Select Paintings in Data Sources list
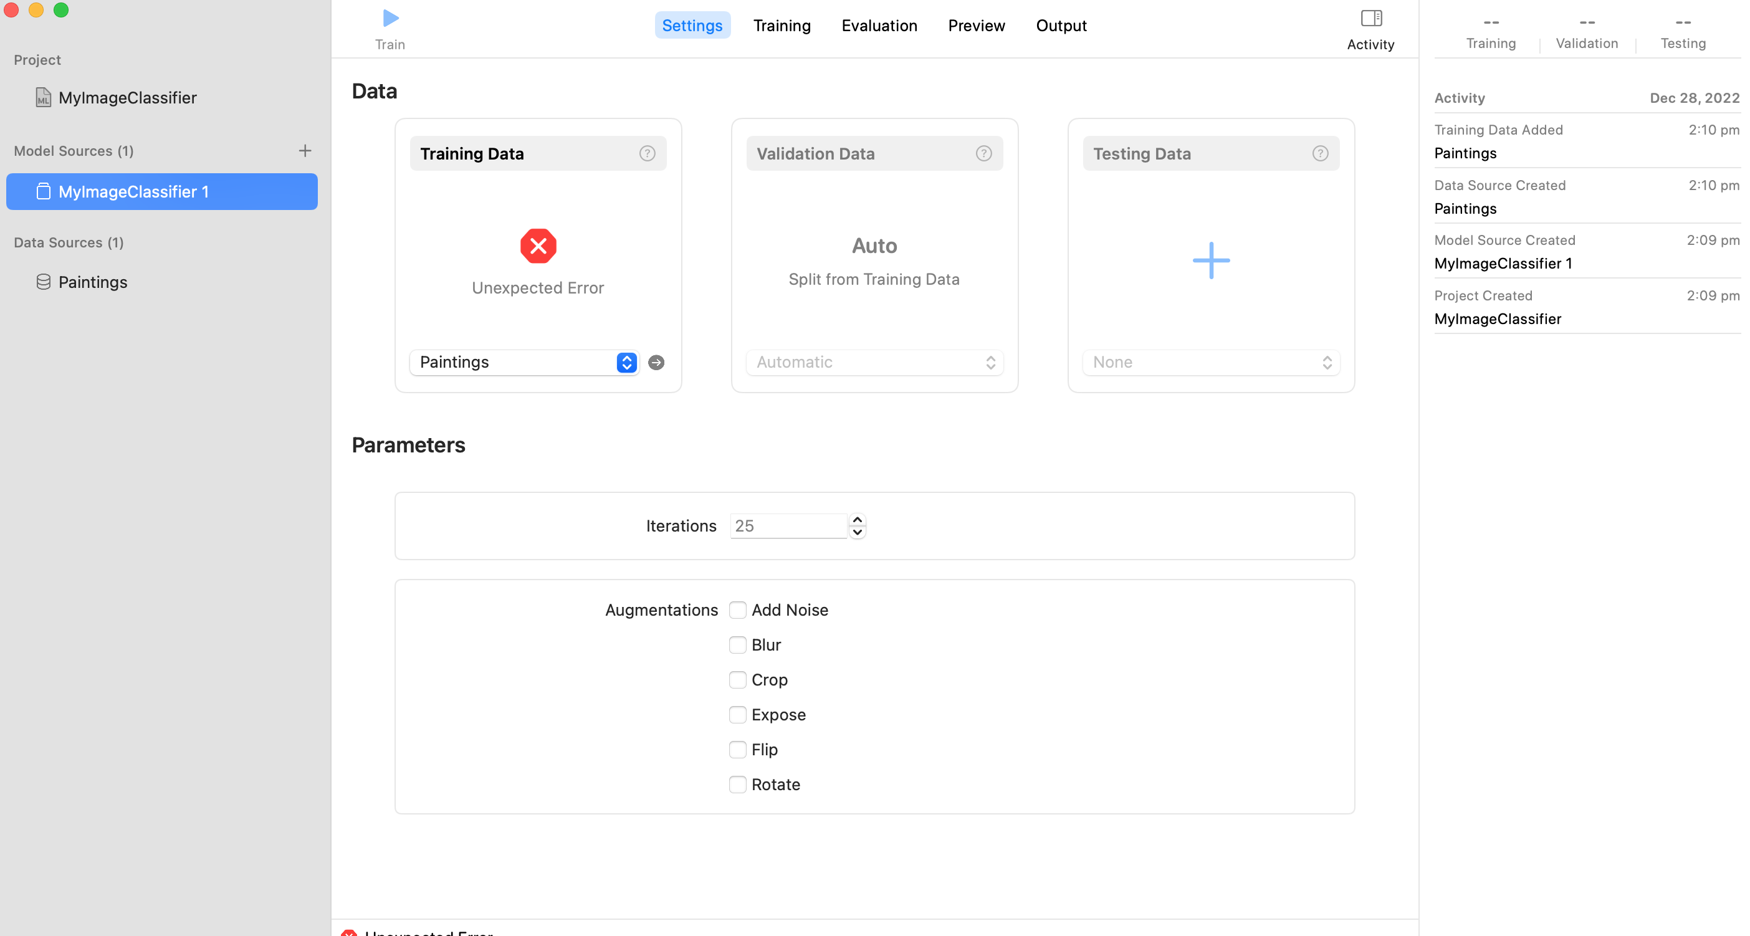 [x=92, y=282]
